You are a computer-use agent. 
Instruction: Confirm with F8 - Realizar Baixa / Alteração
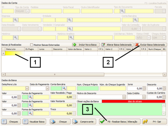119,122
